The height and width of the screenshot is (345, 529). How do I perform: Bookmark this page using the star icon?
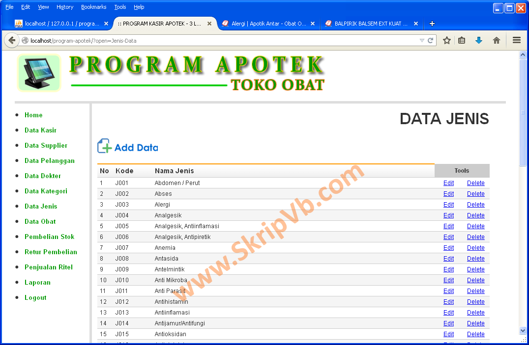(446, 40)
